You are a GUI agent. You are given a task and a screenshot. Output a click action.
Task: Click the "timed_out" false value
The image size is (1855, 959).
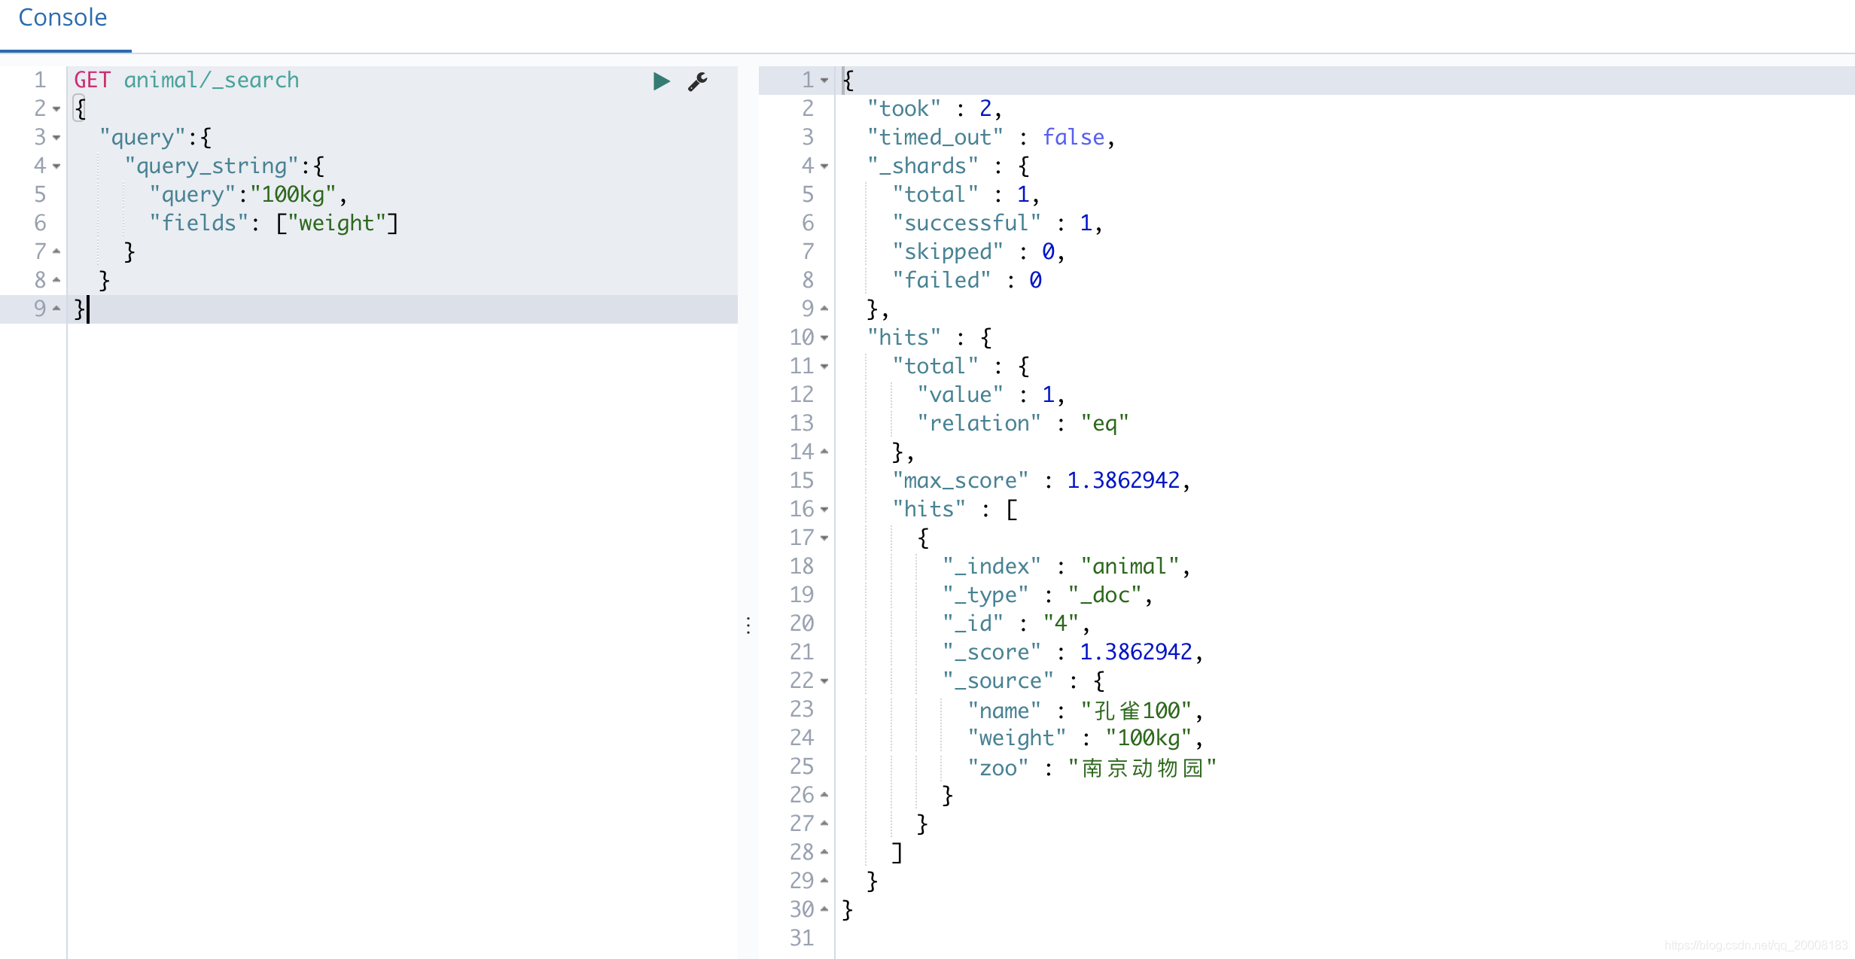[x=1074, y=137]
